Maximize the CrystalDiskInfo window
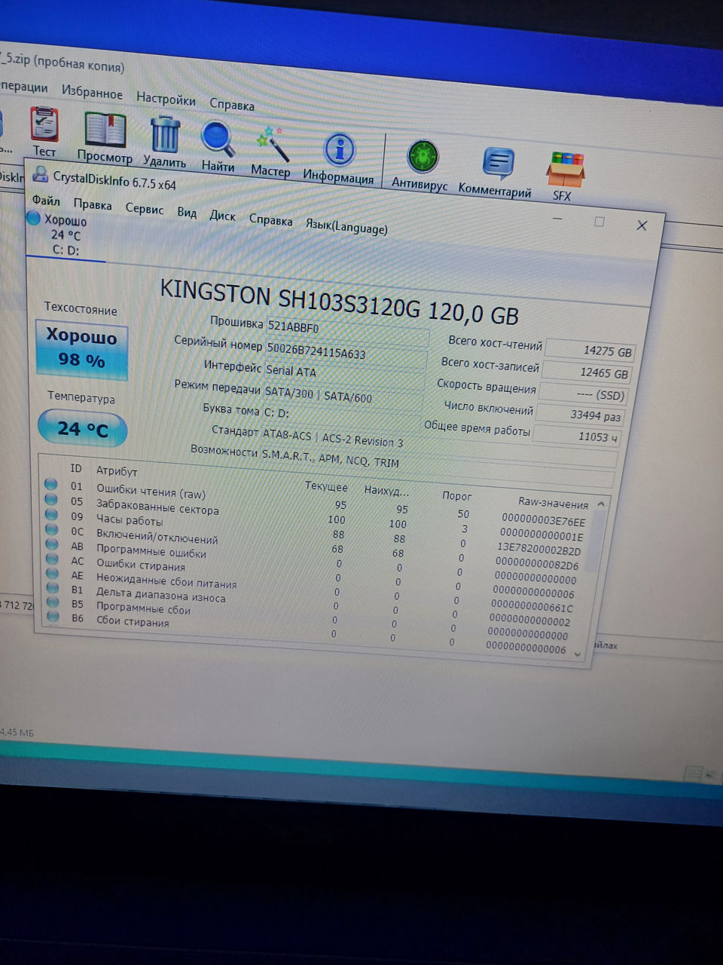This screenshot has width=723, height=965. coord(599,222)
